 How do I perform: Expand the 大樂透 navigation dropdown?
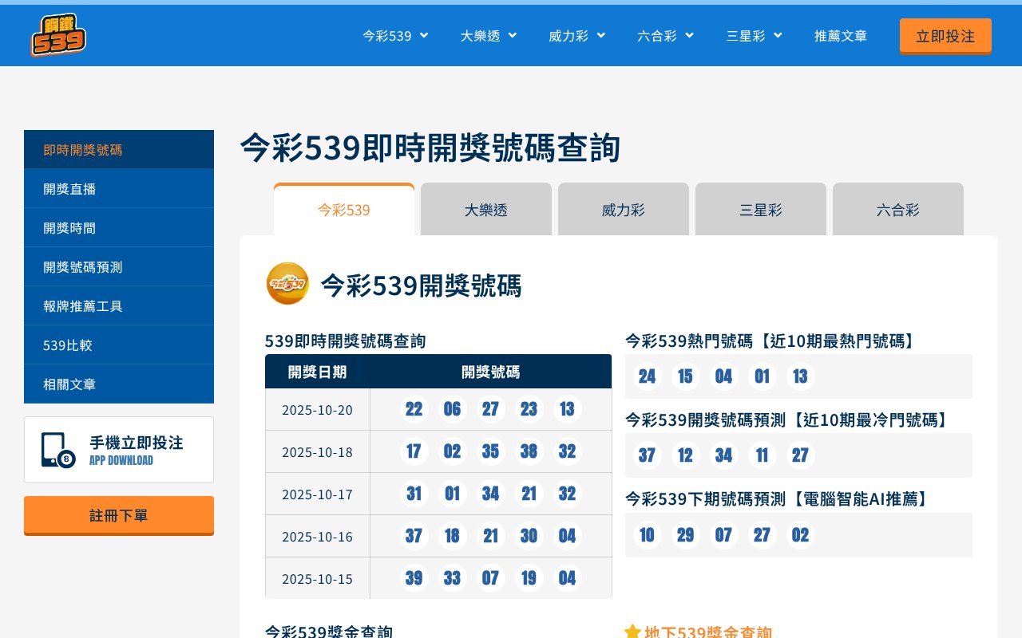point(488,35)
